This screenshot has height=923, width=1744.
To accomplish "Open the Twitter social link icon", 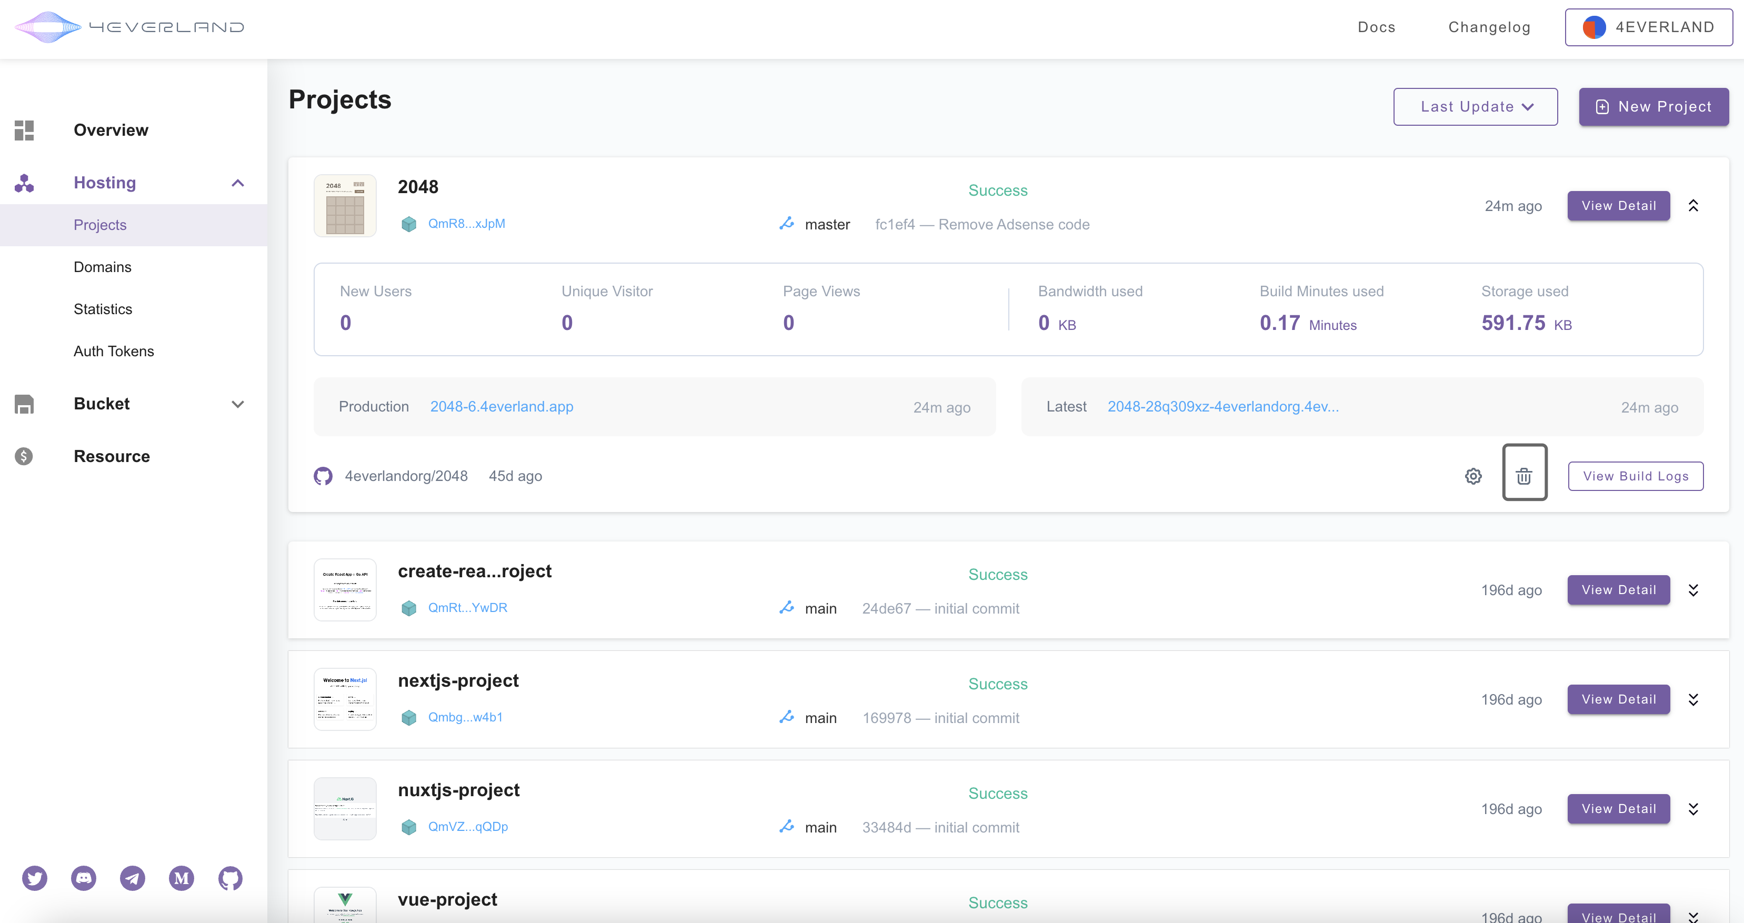I will (35, 878).
